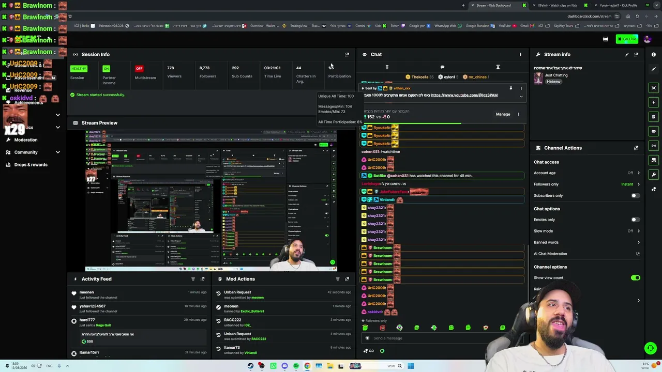Screen dimensions: 662x372
Task: Toggle Subscribers only chat
Action: (x=635, y=196)
